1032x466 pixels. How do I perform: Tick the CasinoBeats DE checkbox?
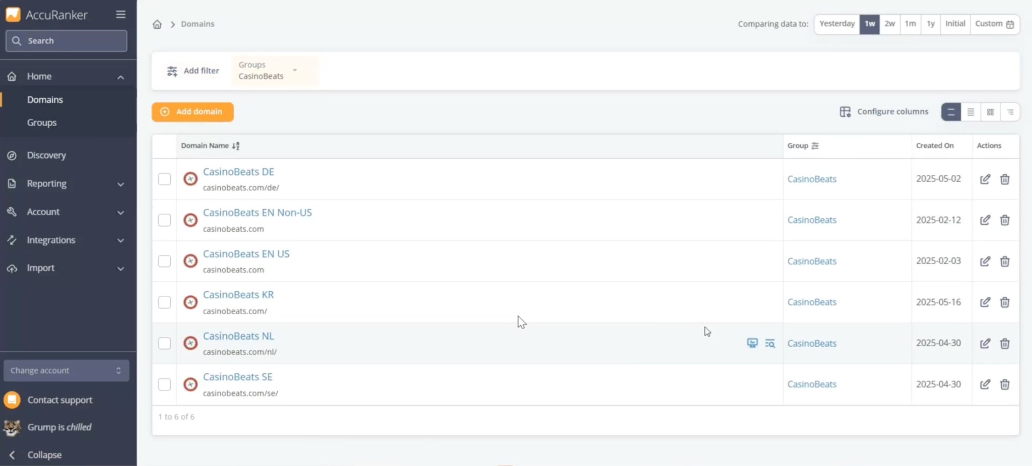point(164,179)
